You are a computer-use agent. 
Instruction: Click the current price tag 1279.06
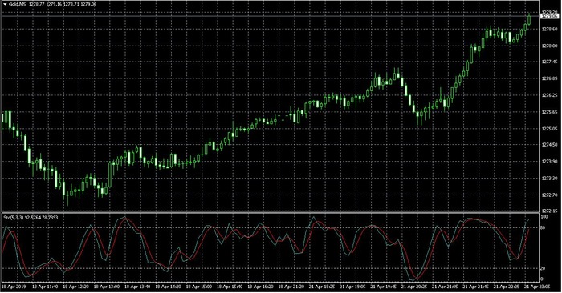(549, 17)
